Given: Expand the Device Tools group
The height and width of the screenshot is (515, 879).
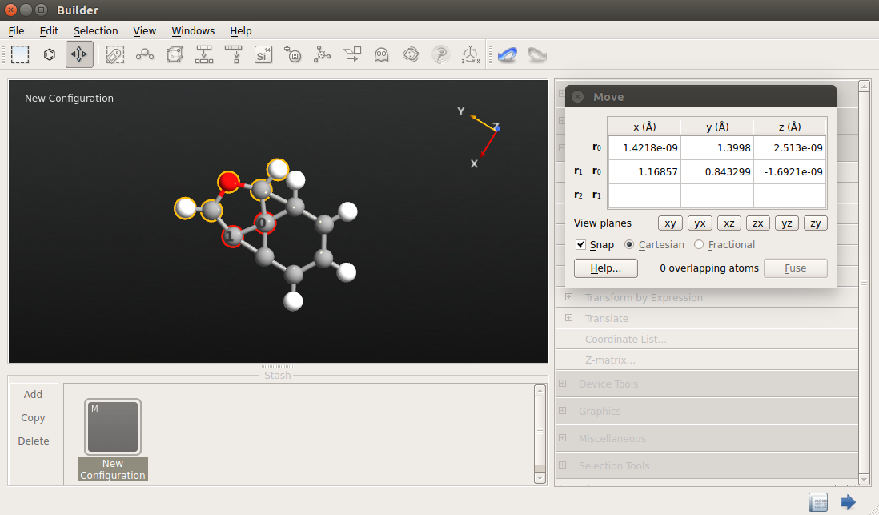Looking at the screenshot, I should tap(562, 383).
